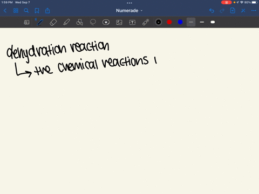This screenshot has width=259, height=194.
Task: Close the document with the X icon
Action: pyautogui.click(x=243, y=11)
